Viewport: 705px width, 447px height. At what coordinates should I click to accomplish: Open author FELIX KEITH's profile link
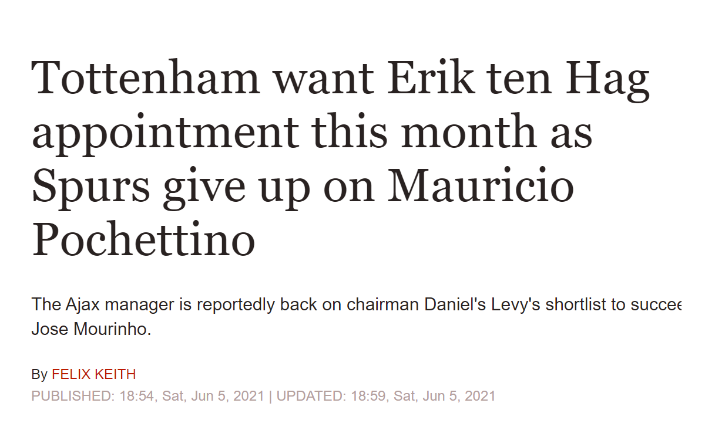pyautogui.click(x=93, y=374)
